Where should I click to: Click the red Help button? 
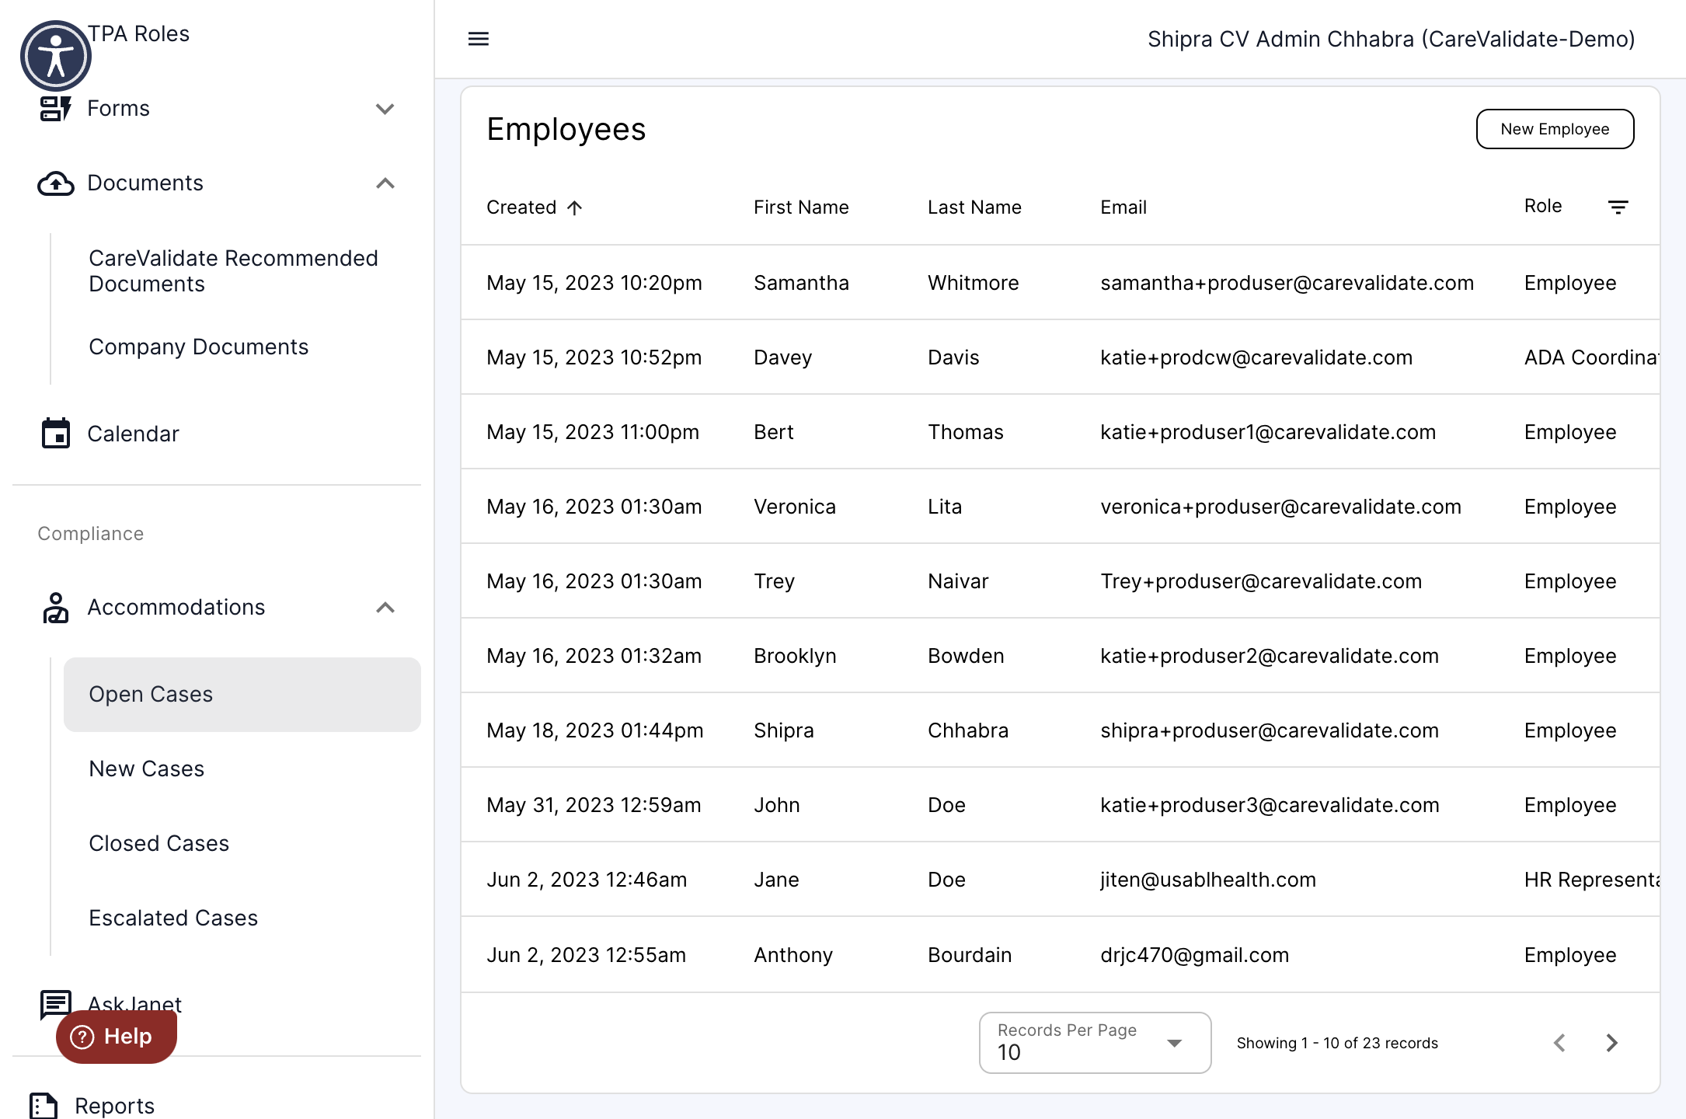point(117,1037)
